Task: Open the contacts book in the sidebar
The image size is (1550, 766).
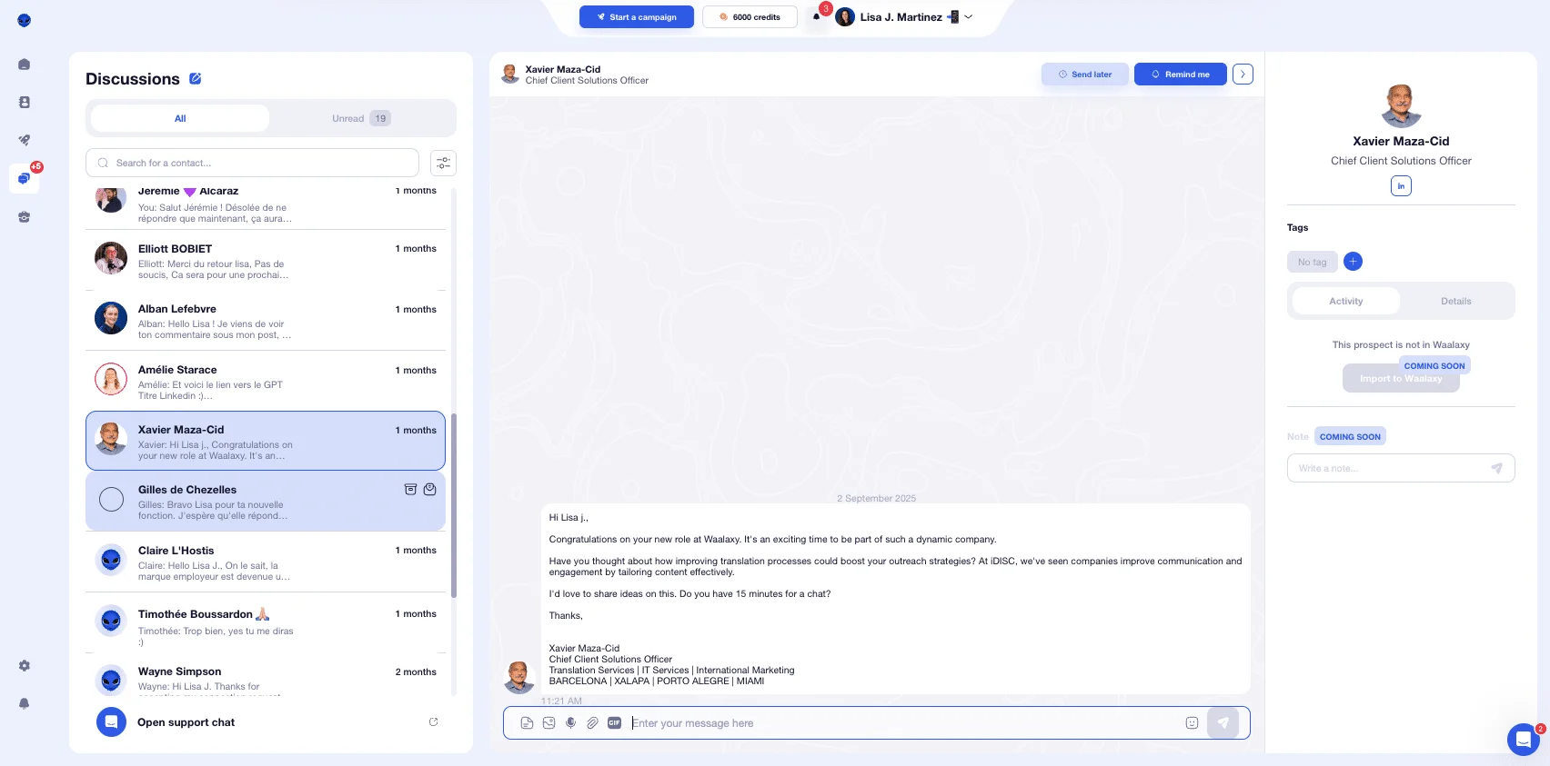Action: 25,103
